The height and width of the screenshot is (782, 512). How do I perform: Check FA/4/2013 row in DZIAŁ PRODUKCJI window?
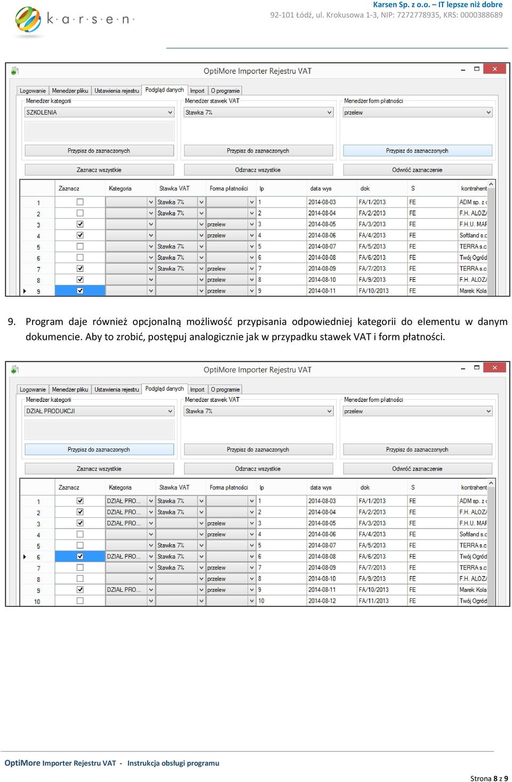80,534
